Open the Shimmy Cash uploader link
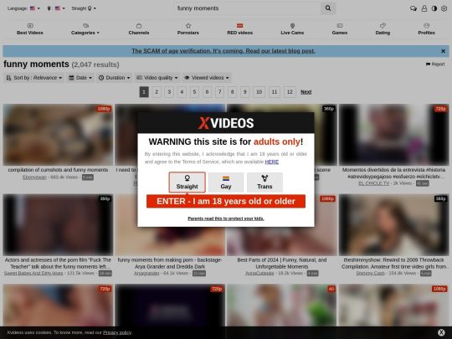This screenshot has height=339, width=452. pyautogui.click(x=370, y=273)
